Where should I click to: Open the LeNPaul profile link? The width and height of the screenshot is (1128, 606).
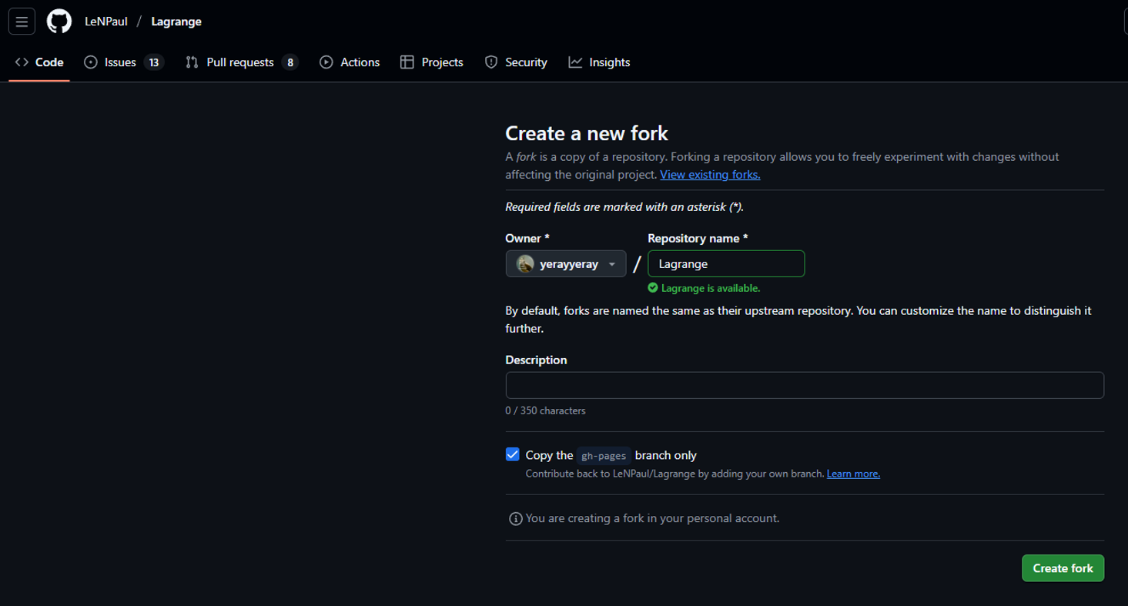(105, 21)
